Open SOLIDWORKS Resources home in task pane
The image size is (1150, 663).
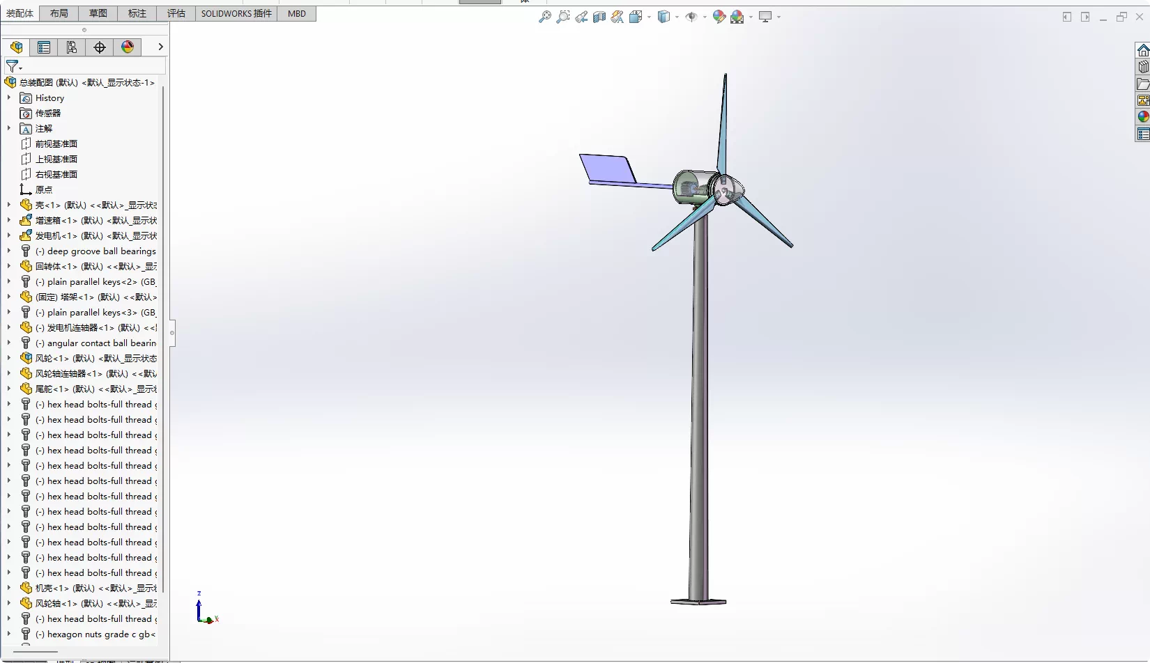[1143, 51]
